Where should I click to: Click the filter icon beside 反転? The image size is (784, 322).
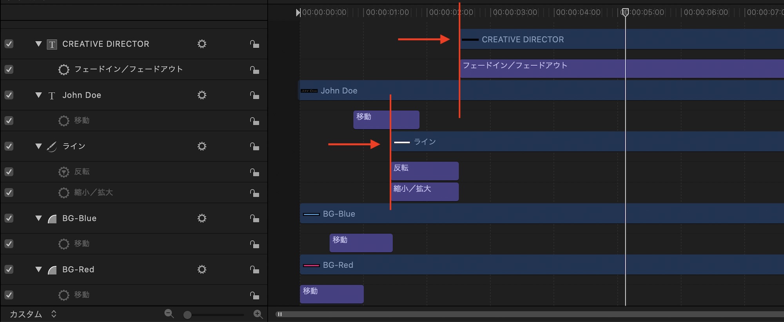[x=64, y=172]
